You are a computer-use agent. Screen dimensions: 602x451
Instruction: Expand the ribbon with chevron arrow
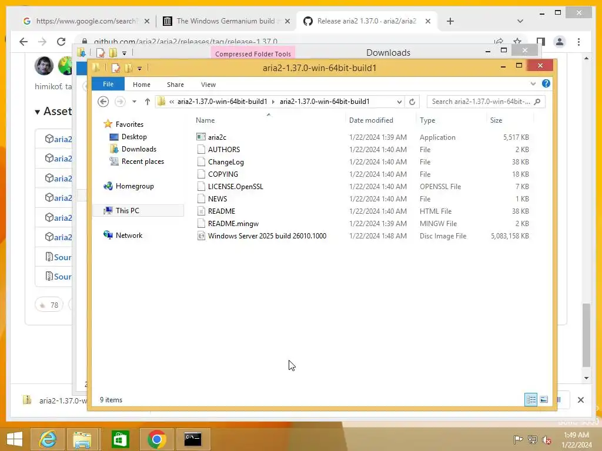coord(533,83)
